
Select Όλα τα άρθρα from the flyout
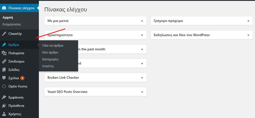52,45
